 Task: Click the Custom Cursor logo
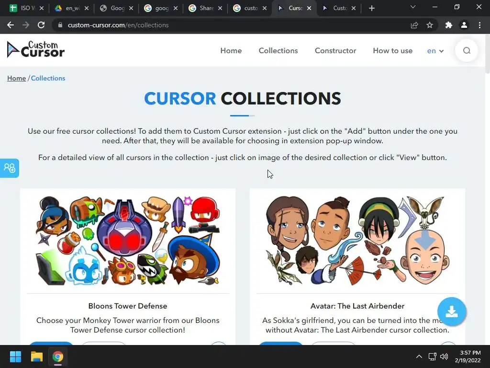pos(35,49)
